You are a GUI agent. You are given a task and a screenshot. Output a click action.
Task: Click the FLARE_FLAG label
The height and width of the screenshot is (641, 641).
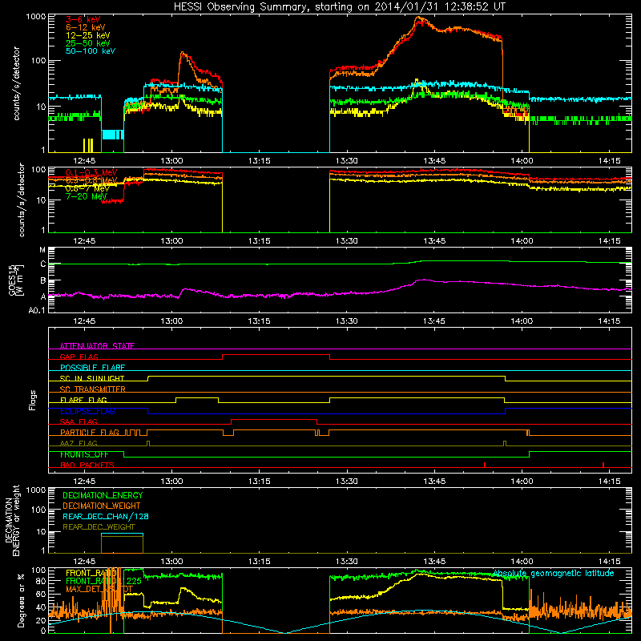pos(83,400)
